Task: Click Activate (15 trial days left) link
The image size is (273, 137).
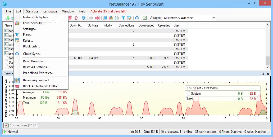Action: (108, 11)
